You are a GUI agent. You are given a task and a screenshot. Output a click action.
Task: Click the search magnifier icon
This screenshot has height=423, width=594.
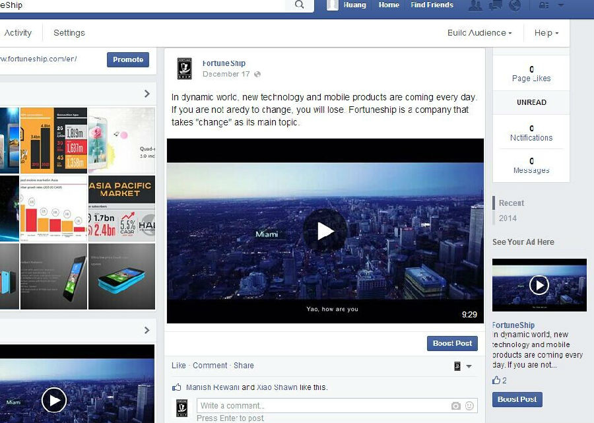coord(299,5)
